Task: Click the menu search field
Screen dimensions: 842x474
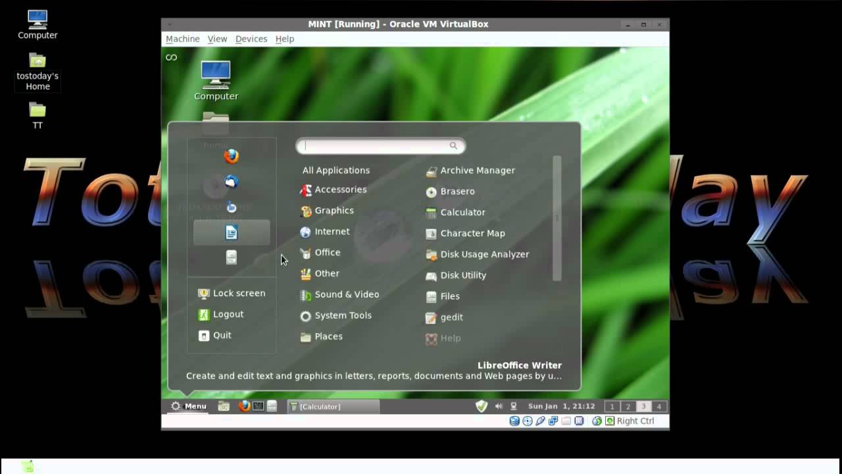Action: coord(380,146)
